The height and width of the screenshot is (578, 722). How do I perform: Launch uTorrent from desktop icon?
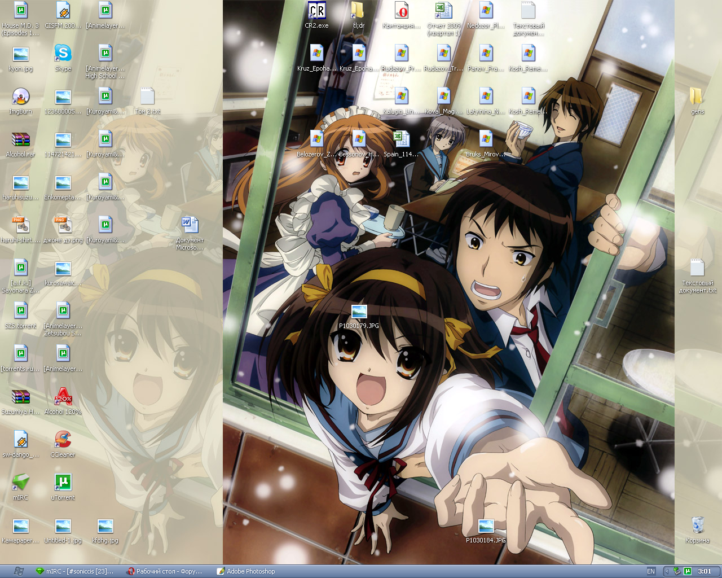[x=63, y=487]
